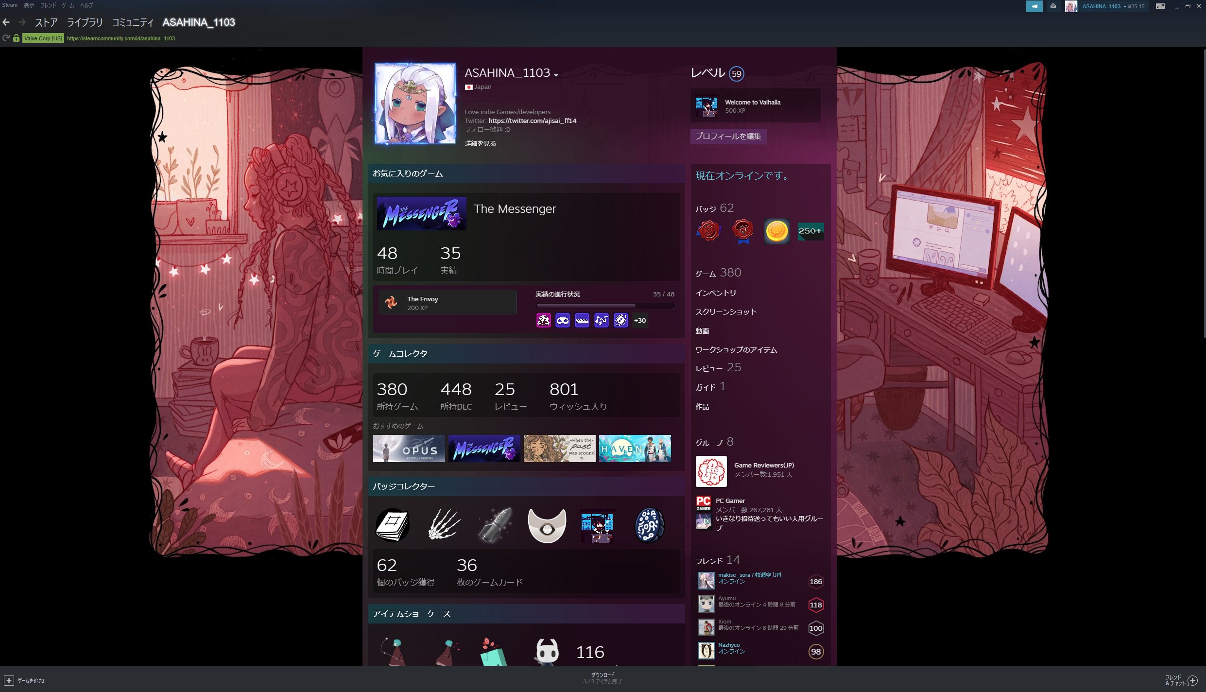Open The Envoy badge icon
The height and width of the screenshot is (692, 1206).
(x=391, y=303)
